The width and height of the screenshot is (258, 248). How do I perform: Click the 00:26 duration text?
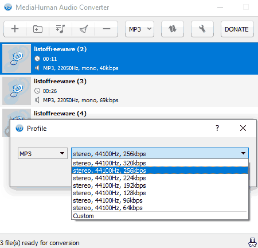(50, 91)
